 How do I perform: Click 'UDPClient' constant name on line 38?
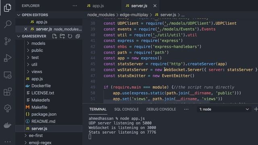coord(128,23)
